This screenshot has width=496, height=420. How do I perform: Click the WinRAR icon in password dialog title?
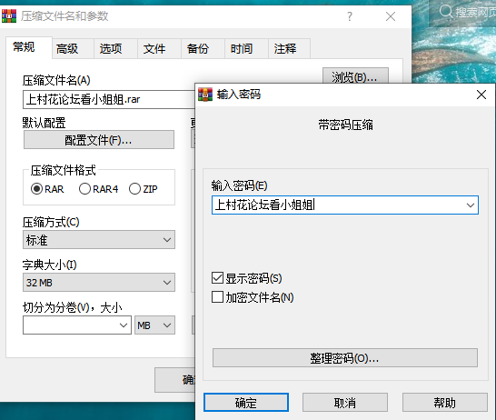click(x=205, y=95)
